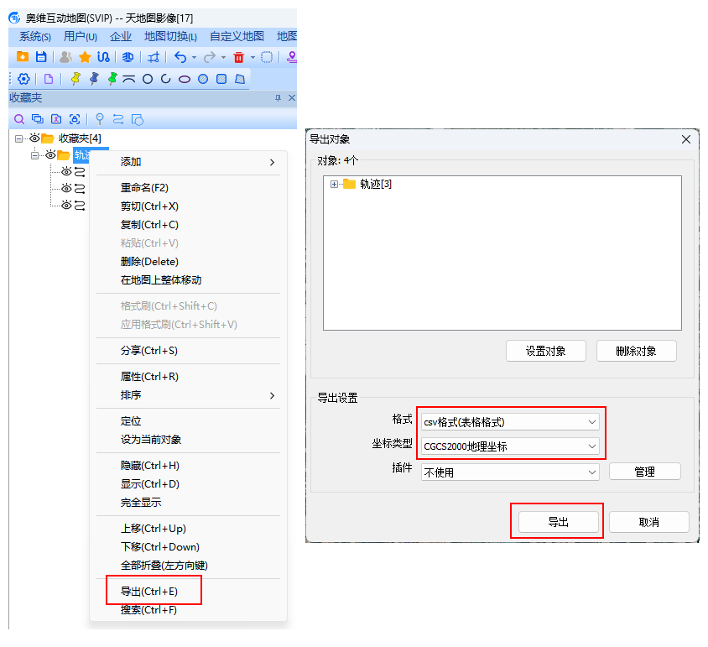Click the blue undo arrow icon
The image size is (708, 647).
180,57
